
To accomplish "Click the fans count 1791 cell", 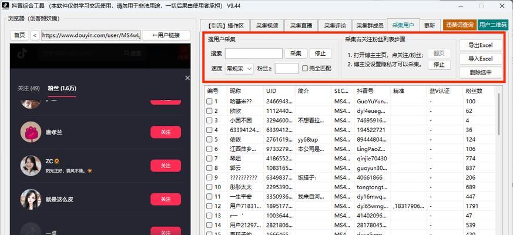I will click(479, 206).
